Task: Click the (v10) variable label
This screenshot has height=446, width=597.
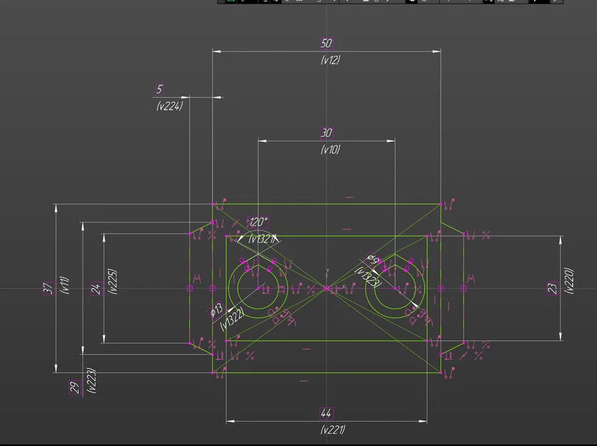Action: point(330,149)
